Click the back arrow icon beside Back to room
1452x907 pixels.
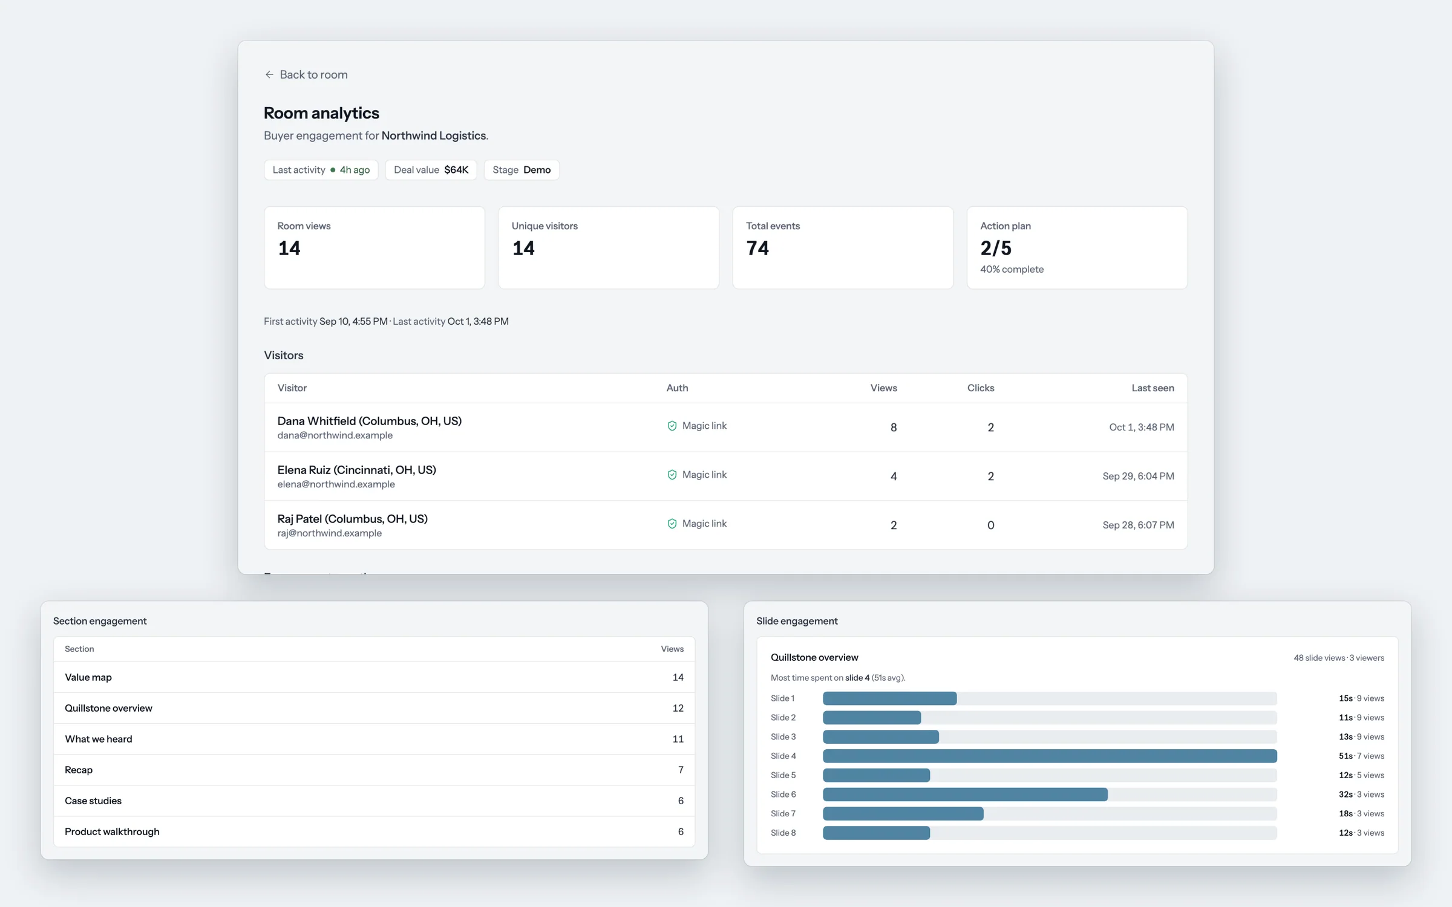tap(269, 74)
